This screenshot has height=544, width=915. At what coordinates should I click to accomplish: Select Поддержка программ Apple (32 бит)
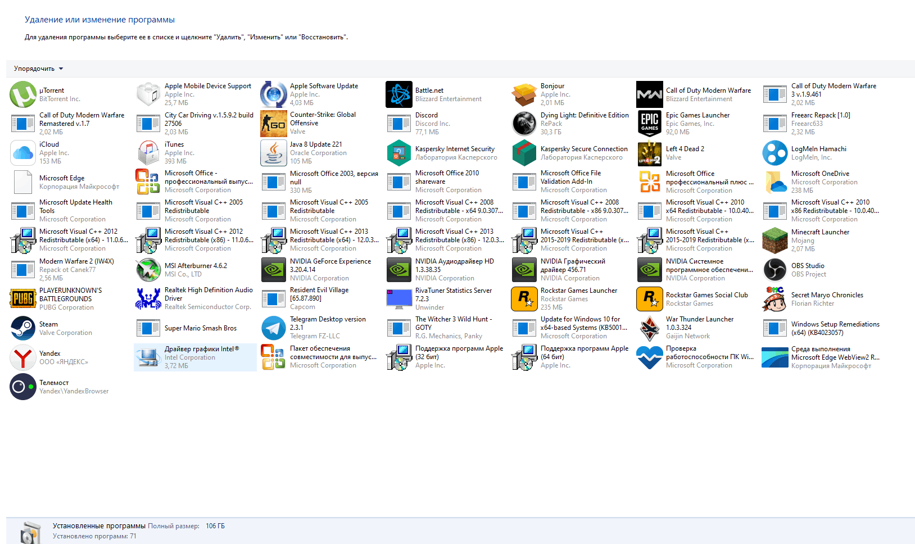point(446,357)
